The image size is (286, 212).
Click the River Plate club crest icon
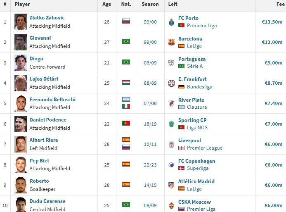171,103
